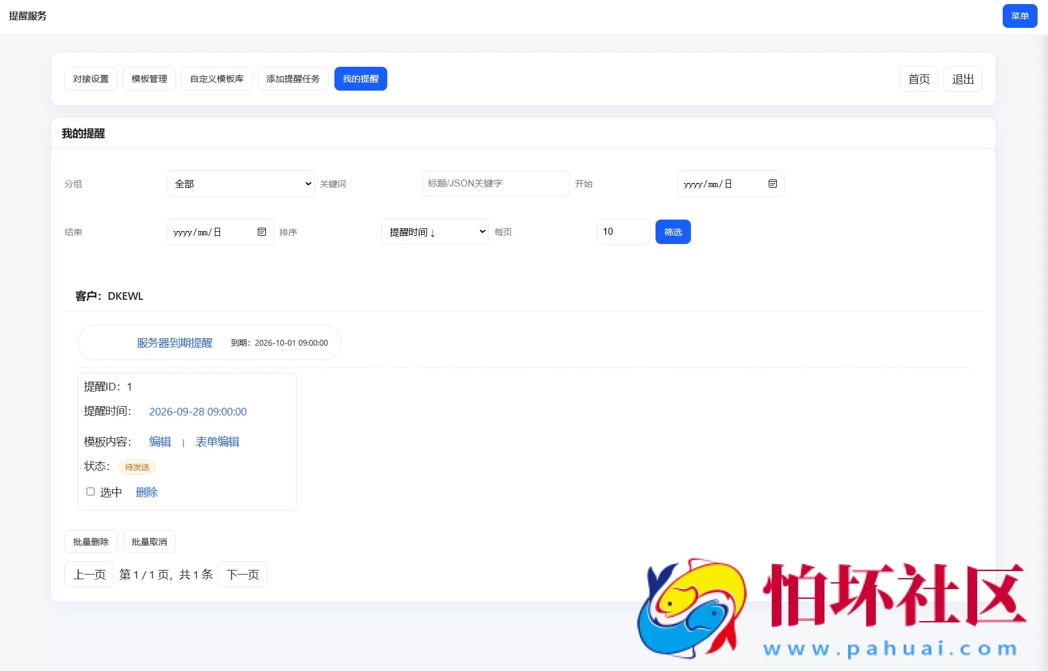Viewport: 1048px width, 671px height.
Task: Select the 我的提醒 tab
Action: (360, 78)
